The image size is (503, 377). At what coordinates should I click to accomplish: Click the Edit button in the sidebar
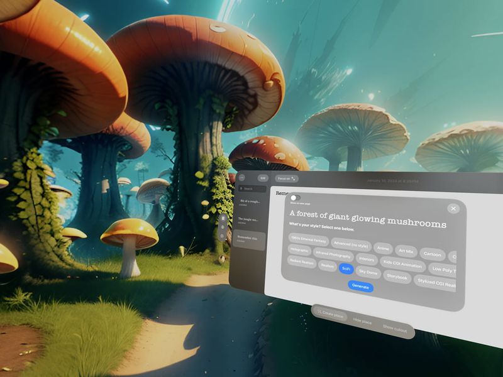(x=262, y=178)
